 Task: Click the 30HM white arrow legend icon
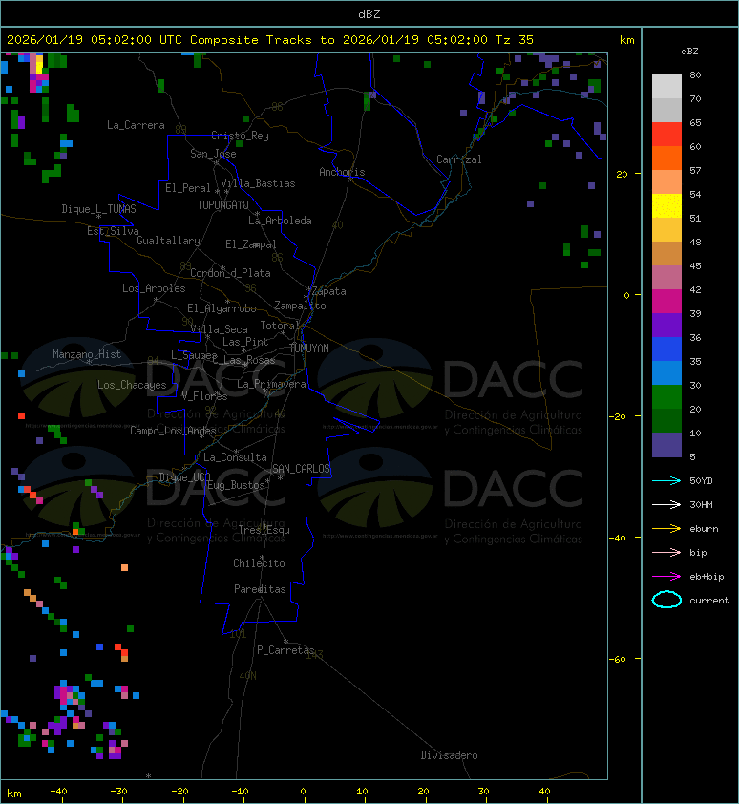click(666, 504)
